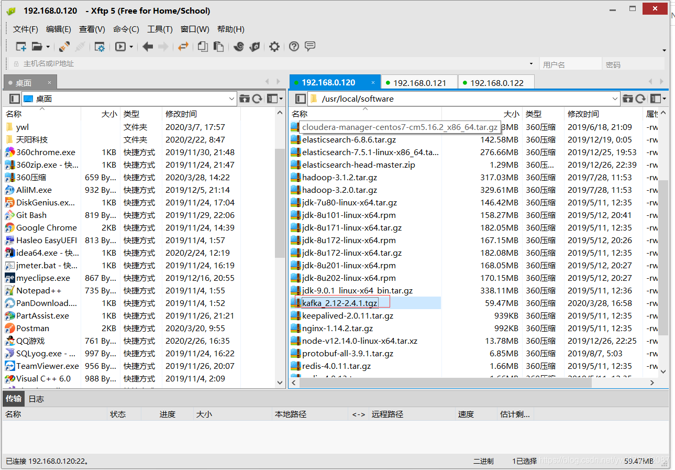The height and width of the screenshot is (470, 675).
Task: Click the remote pane parent folder icon
Action: point(627,99)
